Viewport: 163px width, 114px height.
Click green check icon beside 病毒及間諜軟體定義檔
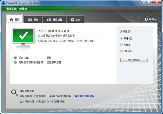(x=15, y=62)
